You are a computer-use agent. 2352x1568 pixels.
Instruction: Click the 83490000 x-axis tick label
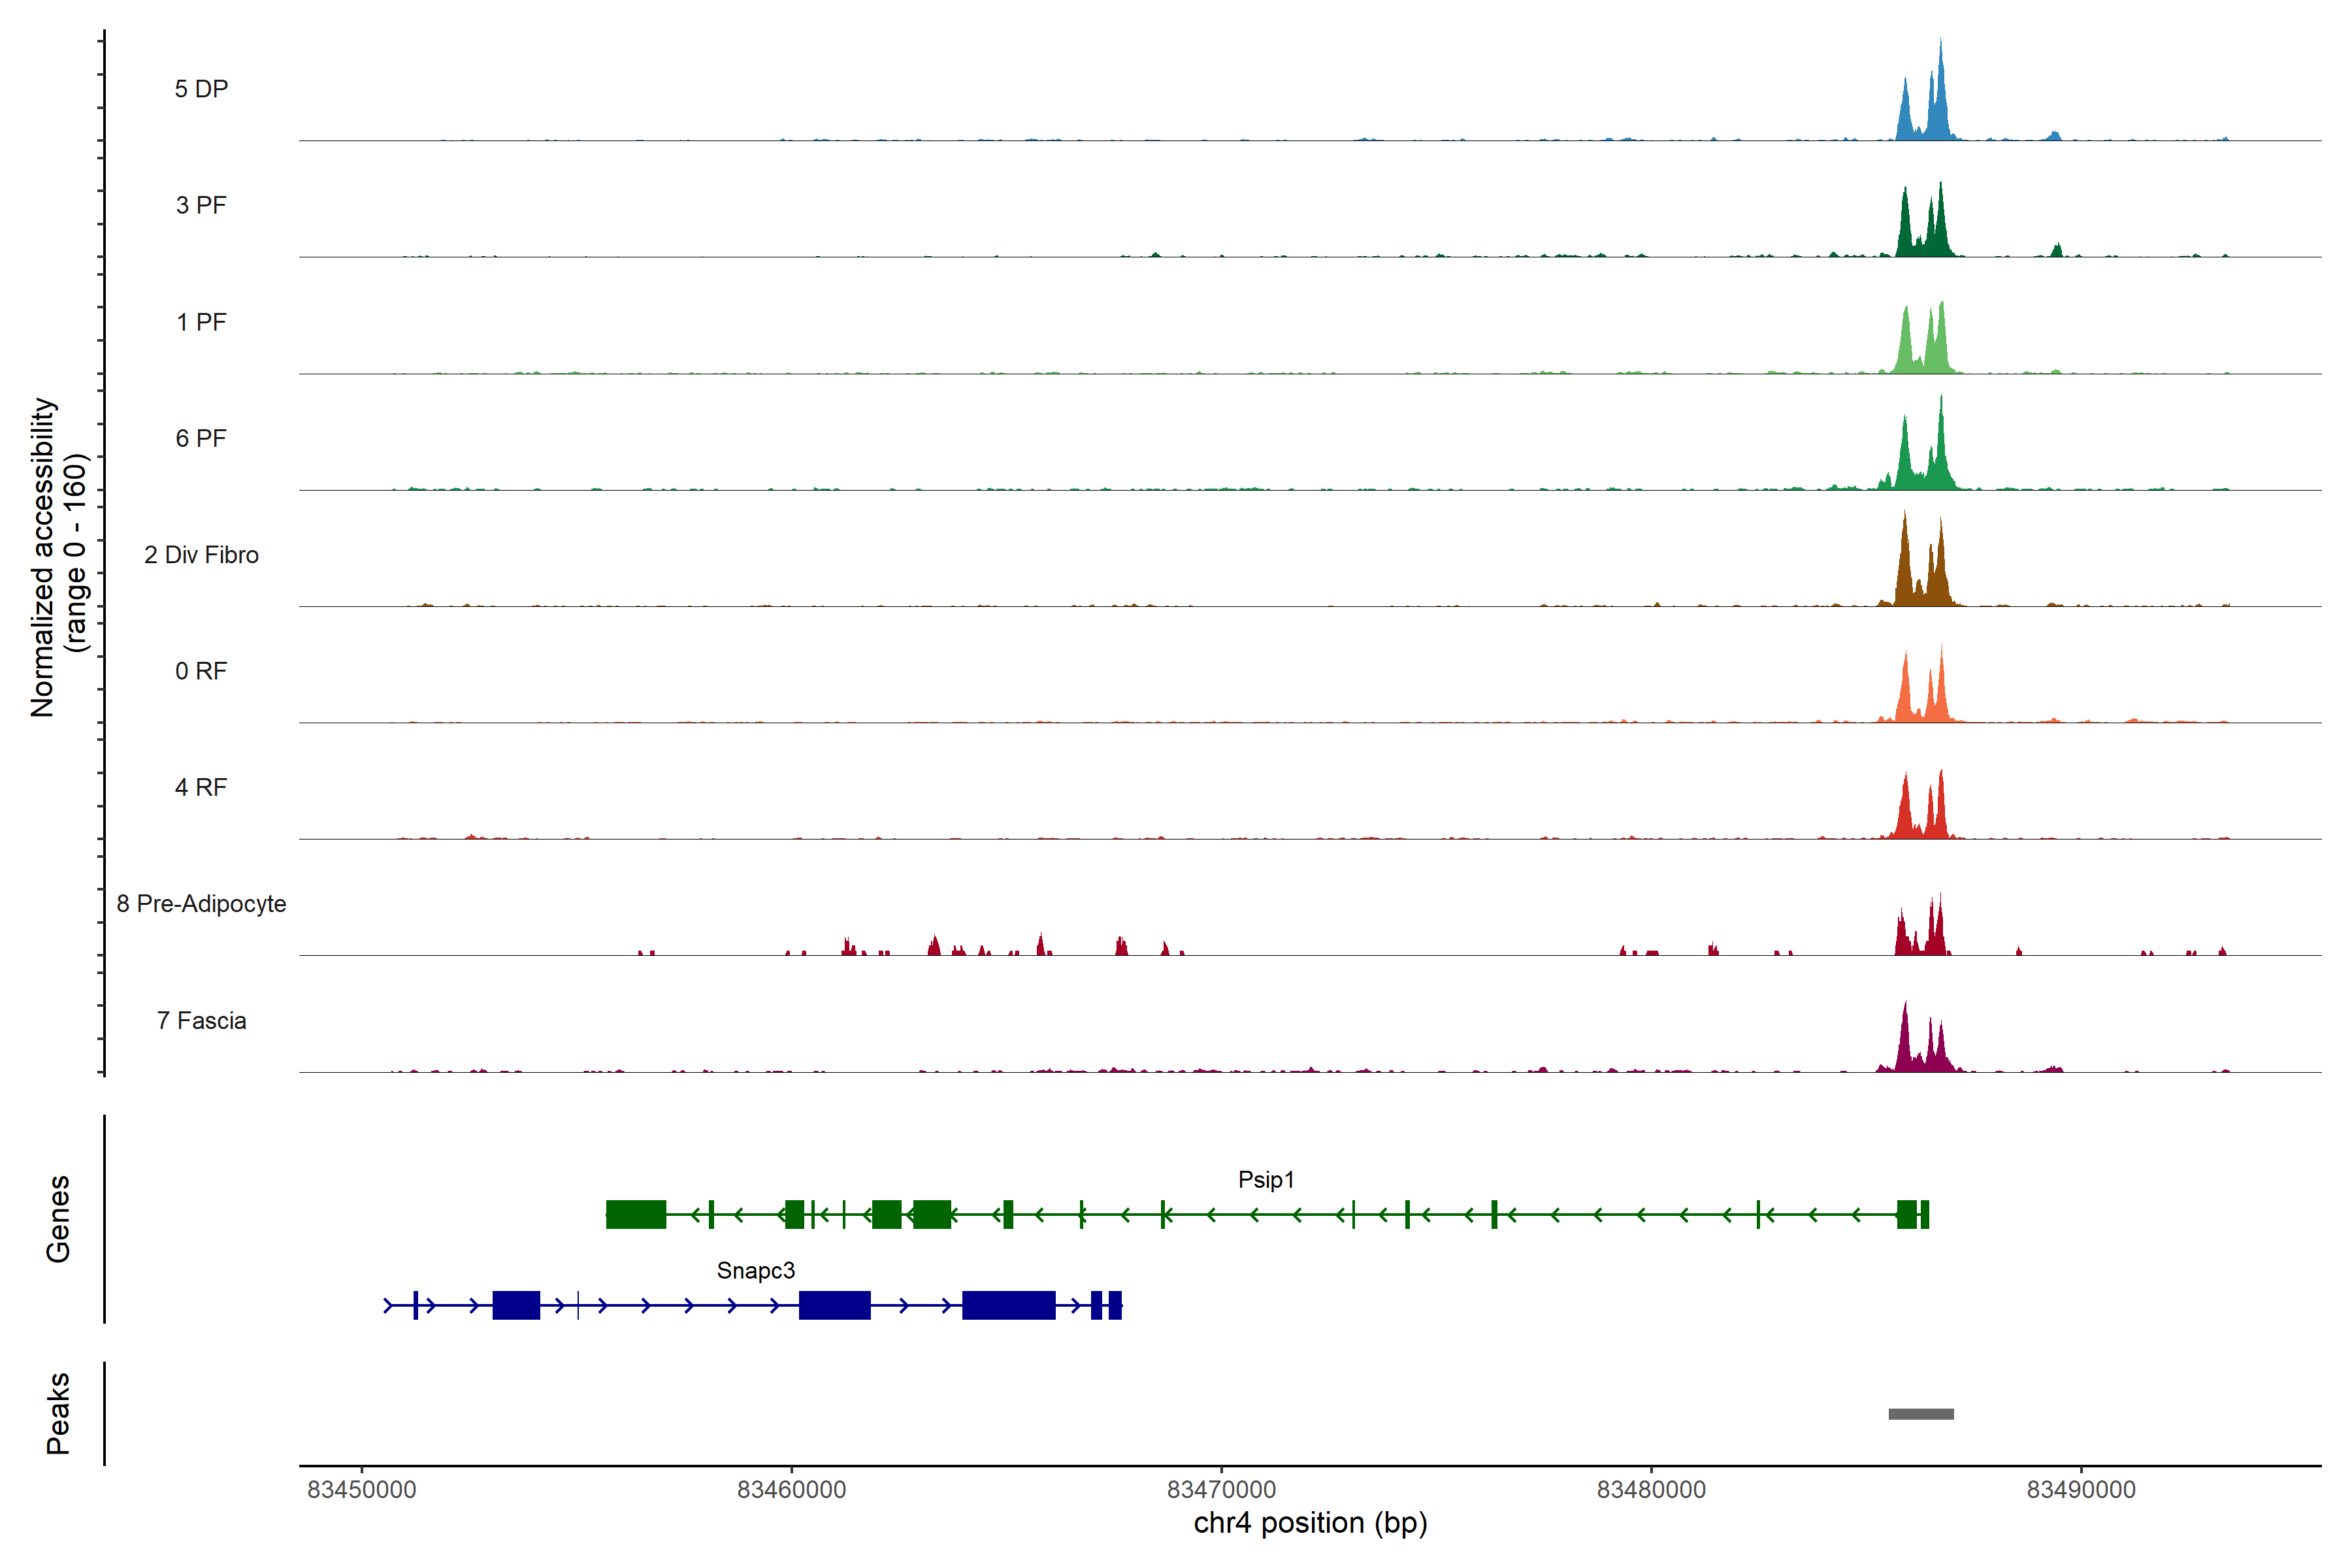point(2081,1490)
